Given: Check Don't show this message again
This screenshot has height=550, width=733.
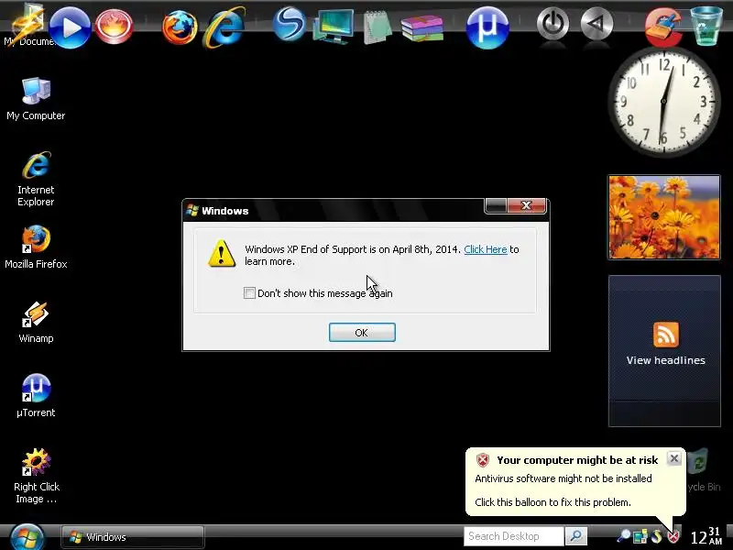Looking at the screenshot, I should pos(249,293).
